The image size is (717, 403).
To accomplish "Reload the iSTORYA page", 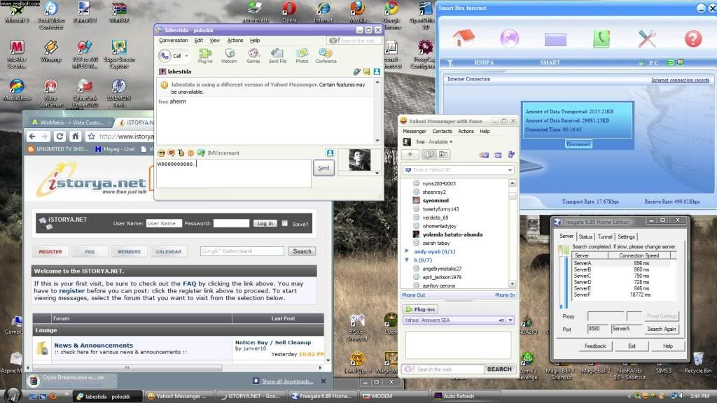I will [x=60, y=136].
